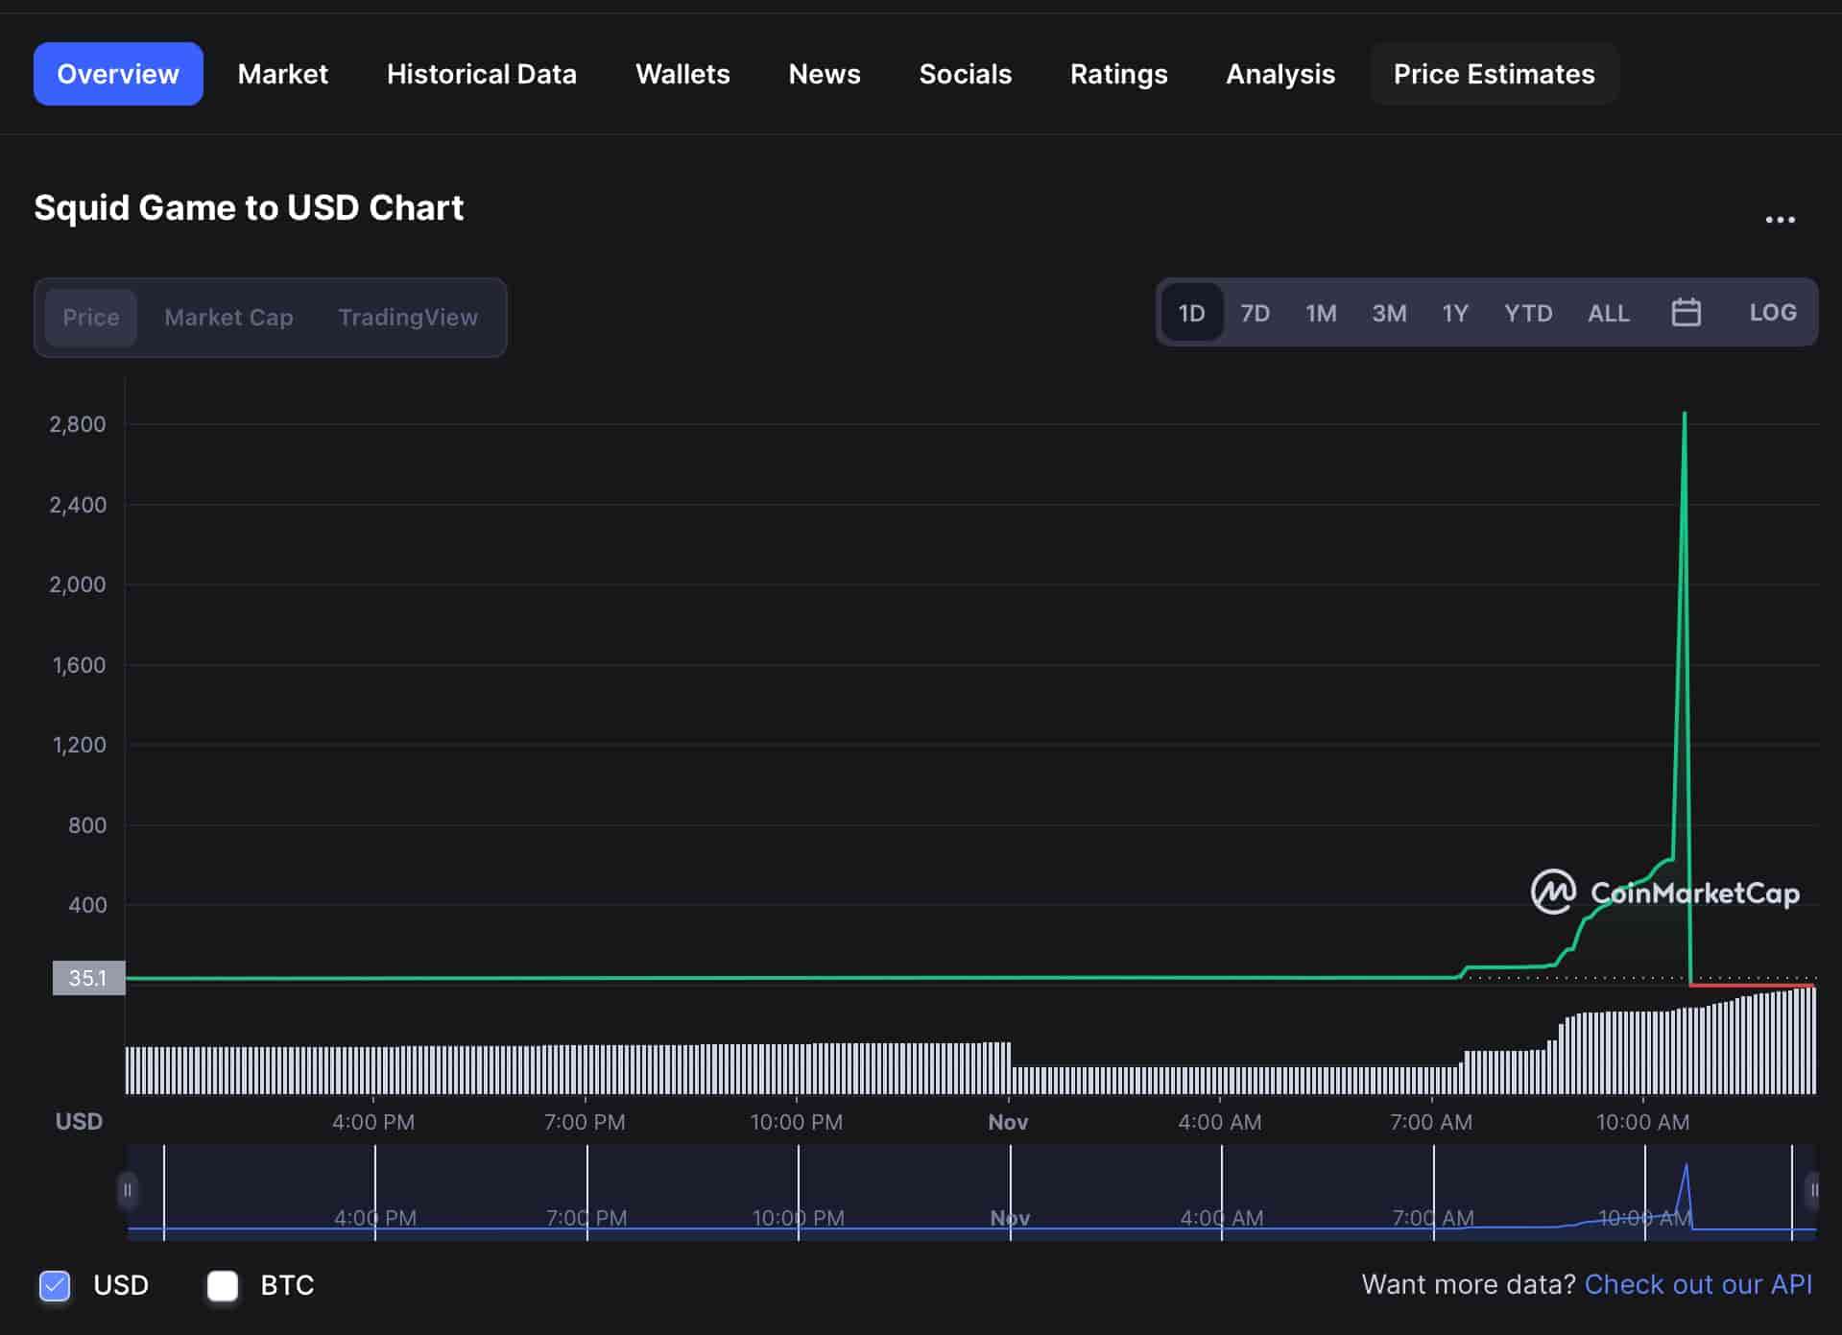Uncheck the USD checkbox
Viewport: 1842px width, 1335px height.
54,1286
